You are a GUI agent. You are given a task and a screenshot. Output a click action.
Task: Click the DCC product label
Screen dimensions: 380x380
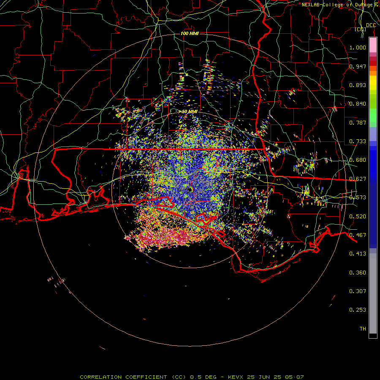click(x=371, y=25)
